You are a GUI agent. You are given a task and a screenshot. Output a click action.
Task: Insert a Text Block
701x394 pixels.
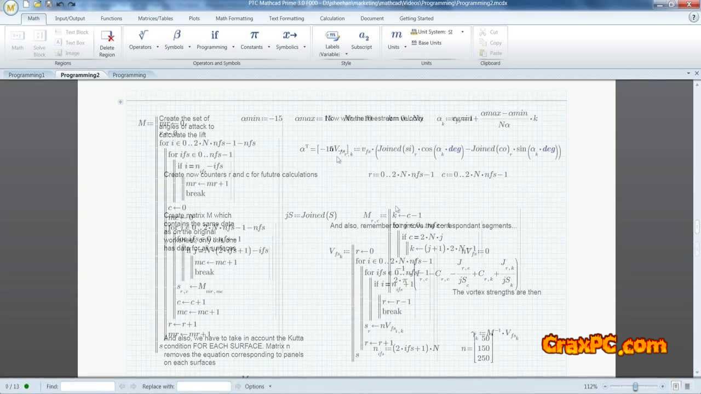pos(72,32)
